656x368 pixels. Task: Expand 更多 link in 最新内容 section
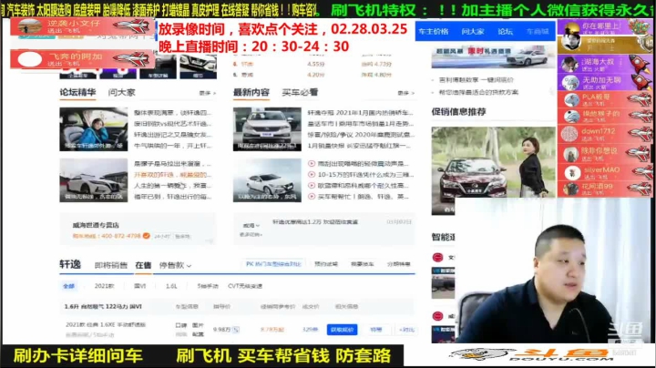coord(405,93)
